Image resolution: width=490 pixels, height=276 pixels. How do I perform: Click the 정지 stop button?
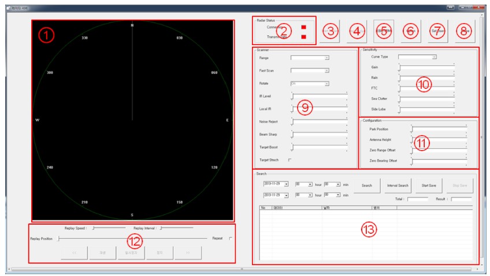[159, 252]
